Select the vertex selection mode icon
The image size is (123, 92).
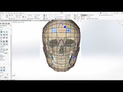click(x=7, y=32)
